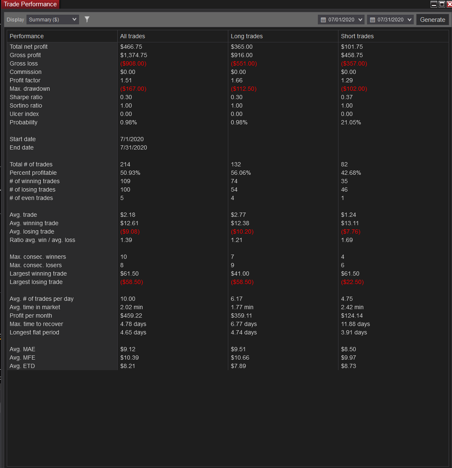Image resolution: width=452 pixels, height=468 pixels.
Task: Select the Sortino ratio row label
Action: click(26, 105)
